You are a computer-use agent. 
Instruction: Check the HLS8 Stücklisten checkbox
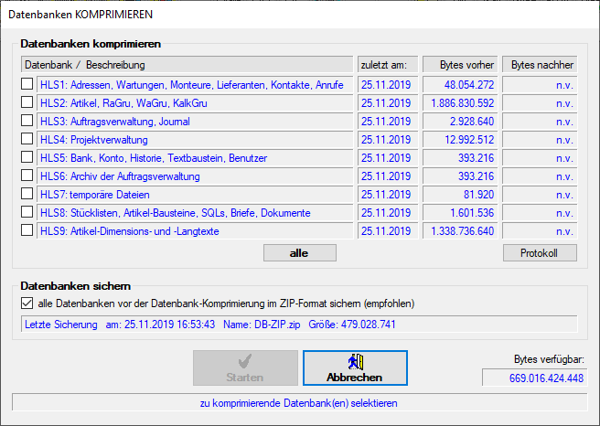pyautogui.click(x=27, y=213)
